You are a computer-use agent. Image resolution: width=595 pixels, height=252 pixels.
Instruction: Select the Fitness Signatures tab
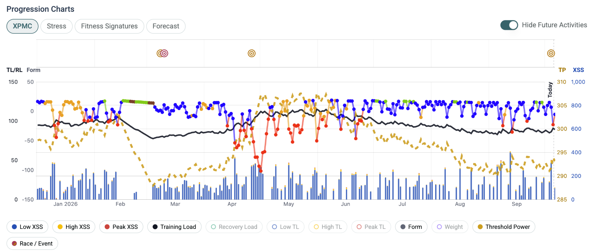pos(109,26)
